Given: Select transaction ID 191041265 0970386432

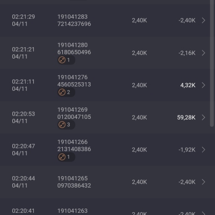Looking at the screenshot, I should (x=74, y=182).
